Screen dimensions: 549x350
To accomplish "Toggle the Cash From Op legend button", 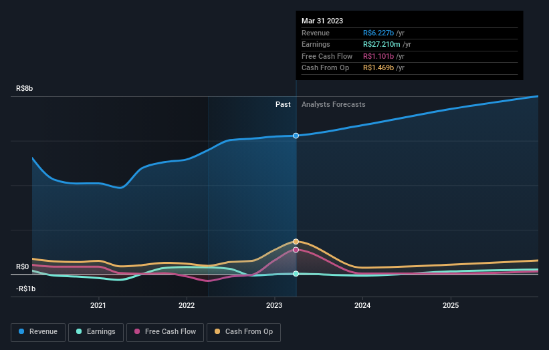I will [243, 332].
